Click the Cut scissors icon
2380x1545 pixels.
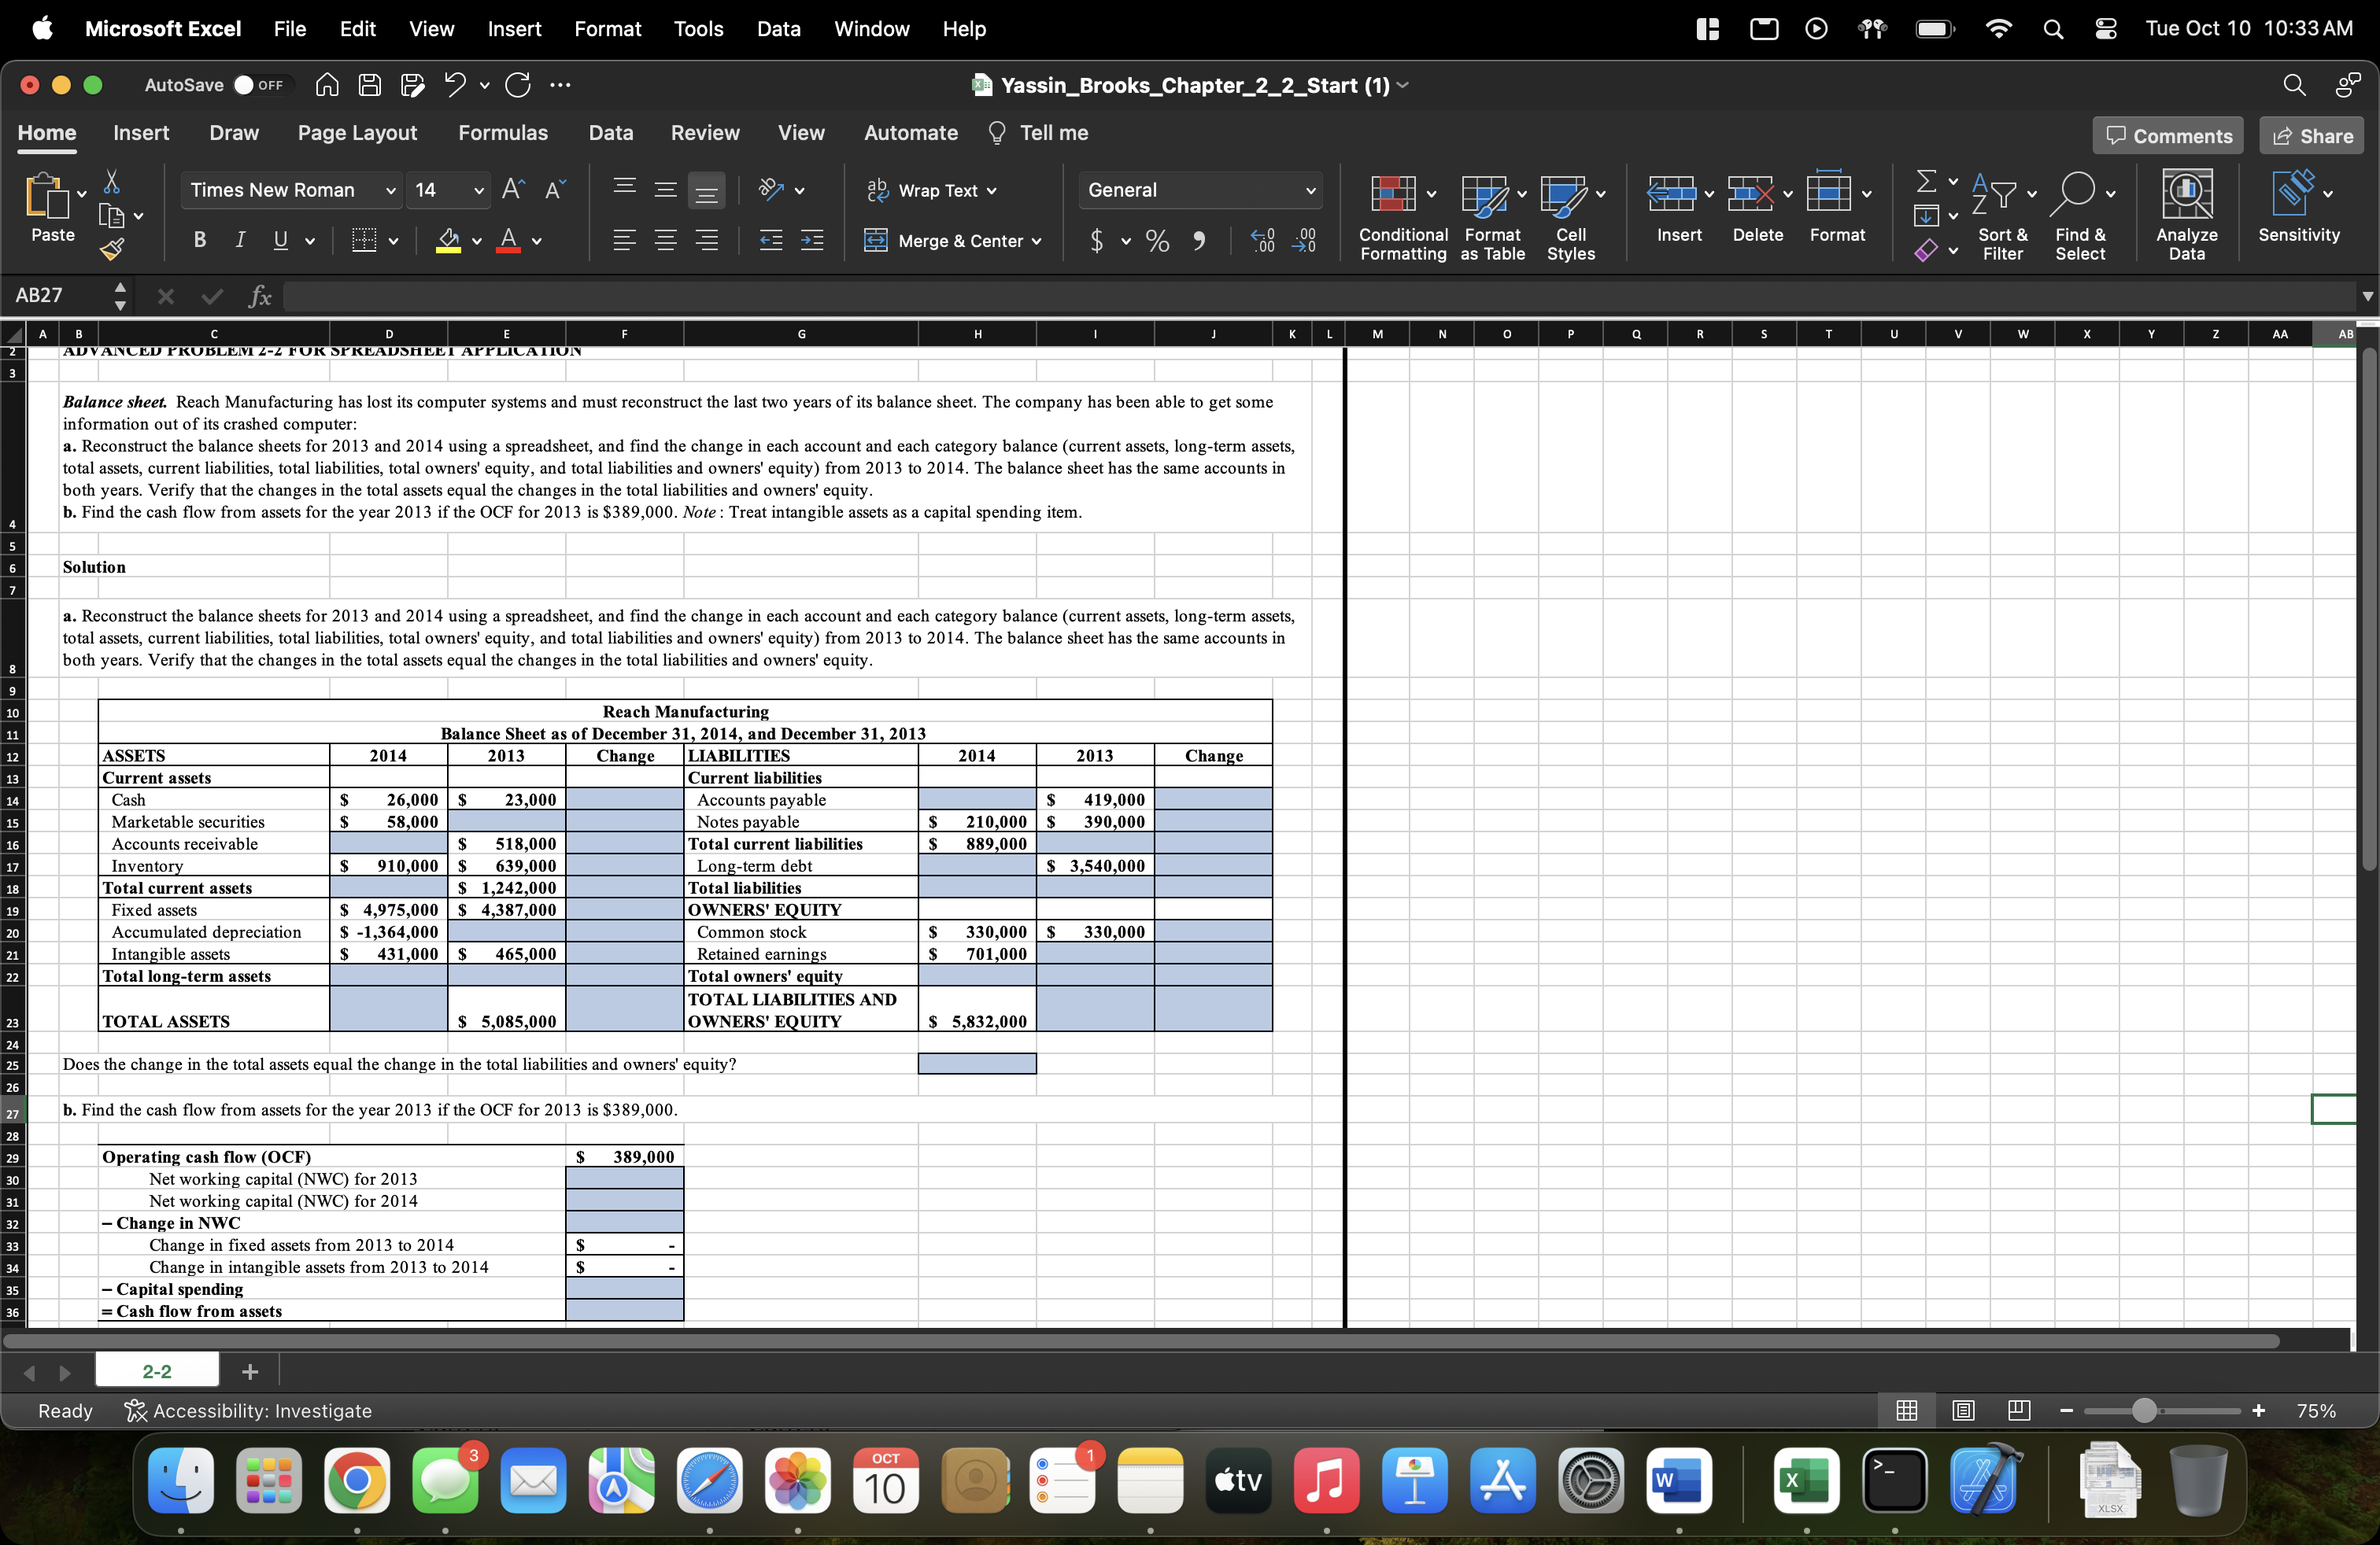[112, 182]
